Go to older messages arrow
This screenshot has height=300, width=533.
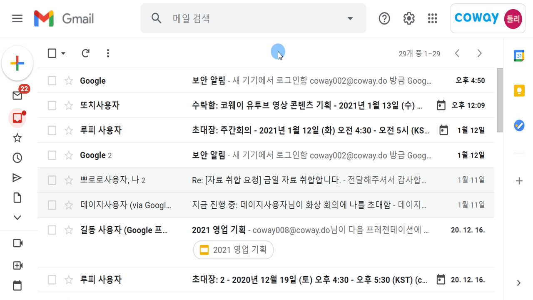480,53
